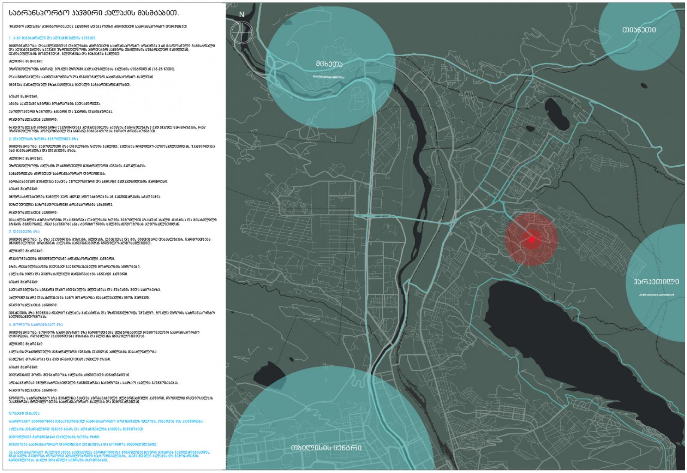Select the მცხეთა zone circle label
Viewport: 687px width, 473px height.
click(x=329, y=64)
